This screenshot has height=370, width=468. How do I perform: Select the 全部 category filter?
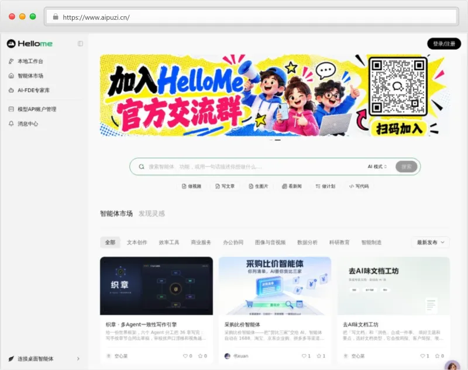110,242
